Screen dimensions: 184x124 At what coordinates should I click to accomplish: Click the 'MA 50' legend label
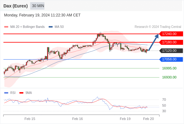[59, 27]
